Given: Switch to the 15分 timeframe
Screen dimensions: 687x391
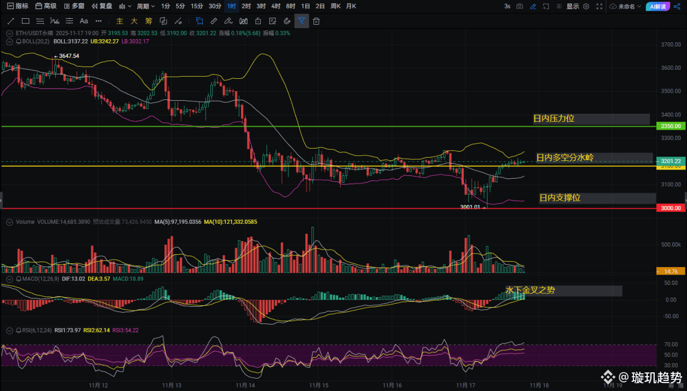Looking at the screenshot, I should point(197,6).
